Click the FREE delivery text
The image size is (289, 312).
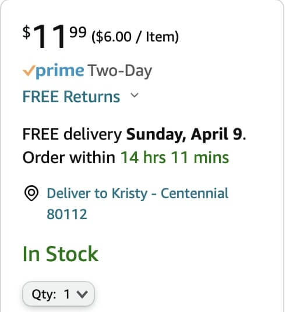72,134
